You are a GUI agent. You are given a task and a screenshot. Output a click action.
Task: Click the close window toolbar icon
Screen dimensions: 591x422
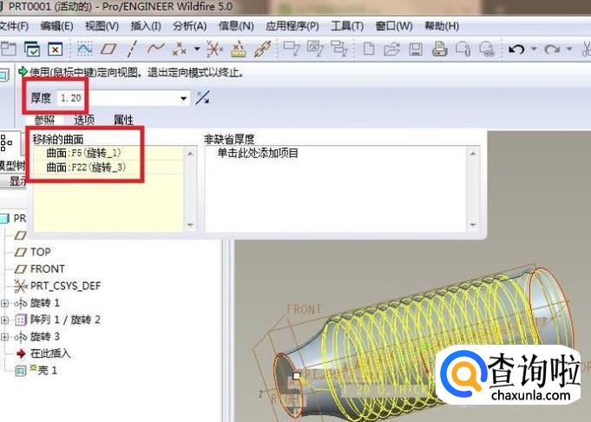point(55,49)
